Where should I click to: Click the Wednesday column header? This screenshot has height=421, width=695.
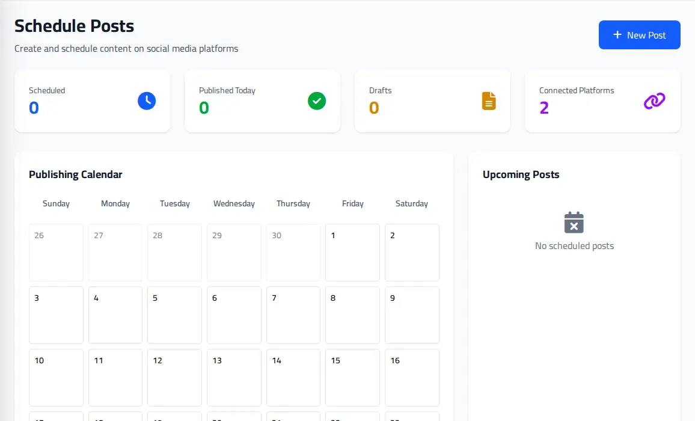234,203
